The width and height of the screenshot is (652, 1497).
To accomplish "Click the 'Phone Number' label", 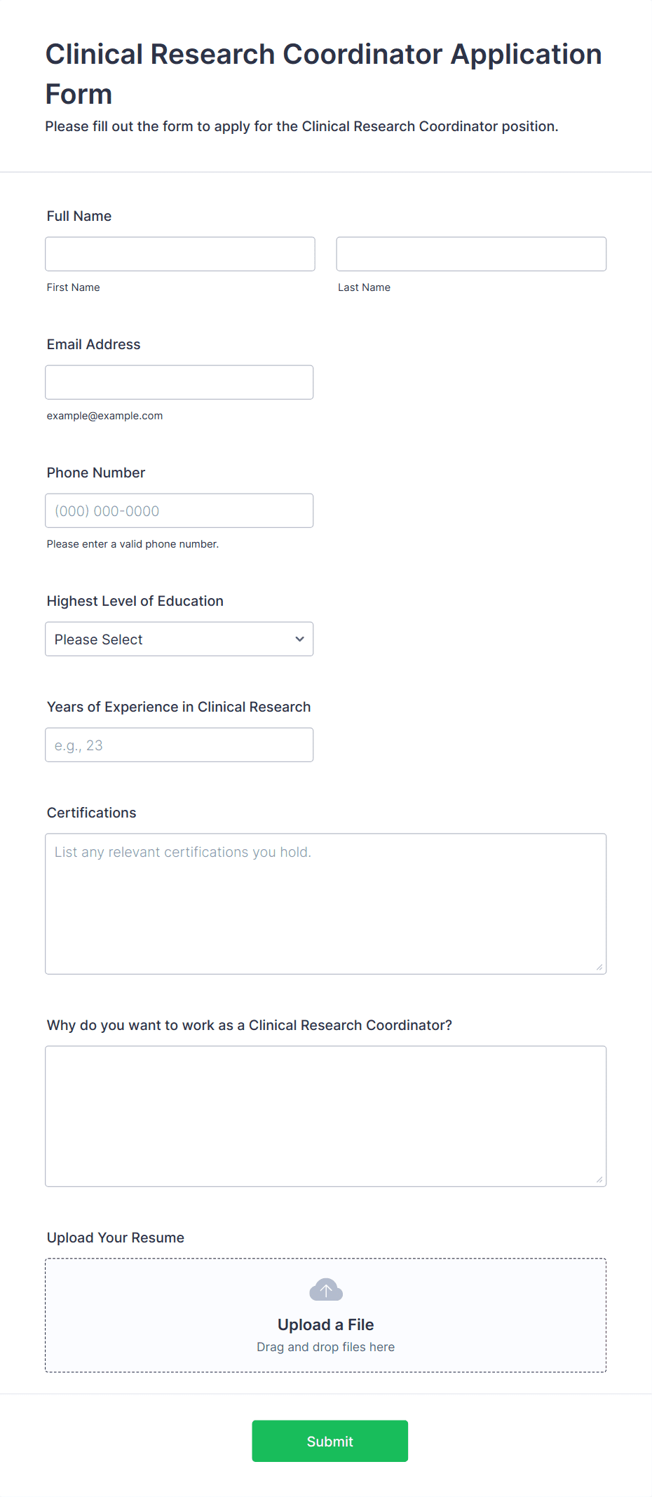I will click(x=96, y=473).
